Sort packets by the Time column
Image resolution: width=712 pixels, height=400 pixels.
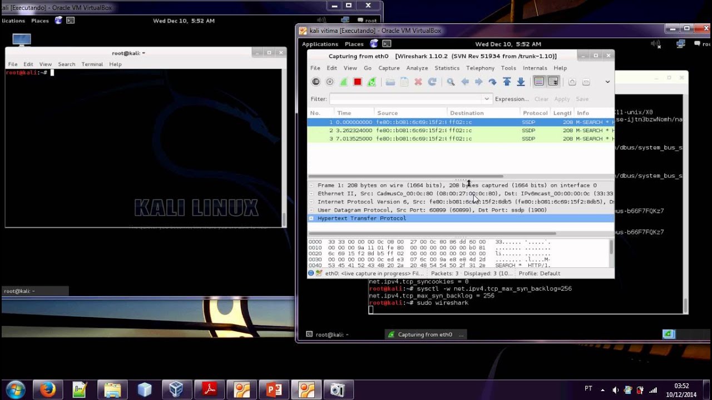(x=354, y=113)
